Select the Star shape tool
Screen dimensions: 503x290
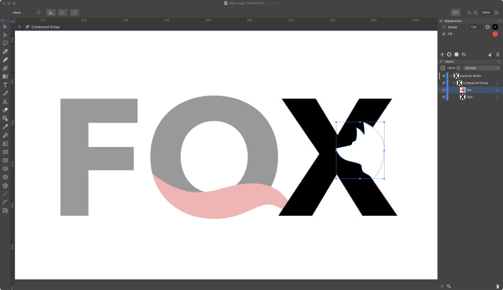pyautogui.click(x=5, y=185)
